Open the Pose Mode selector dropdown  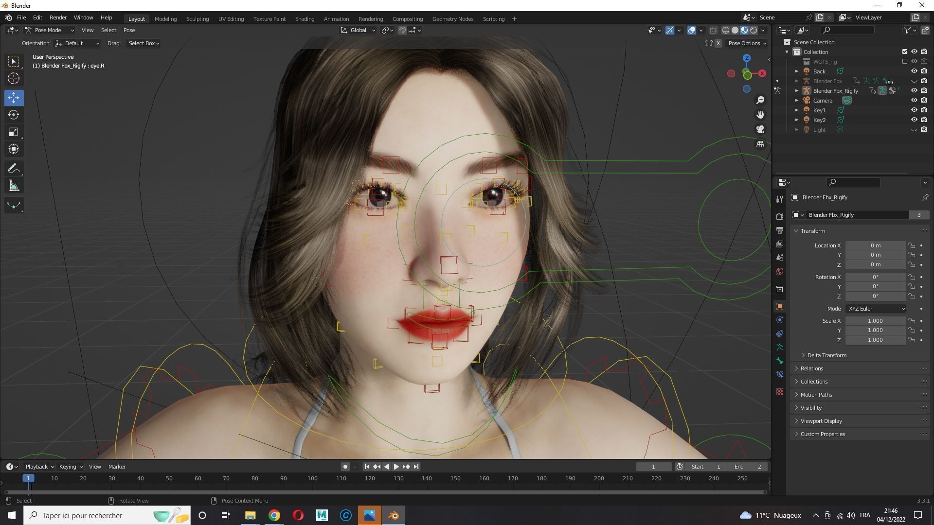tap(49, 30)
